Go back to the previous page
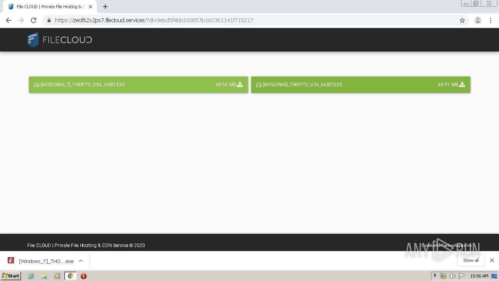 click(9, 20)
